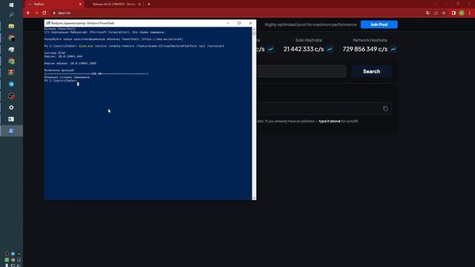The image size is (475, 267).
Task: Open the Windows Start menu
Action: [x=11, y=5]
